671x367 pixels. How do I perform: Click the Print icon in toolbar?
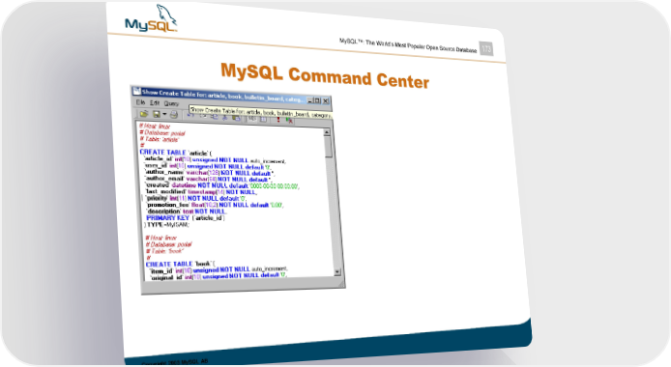click(174, 115)
